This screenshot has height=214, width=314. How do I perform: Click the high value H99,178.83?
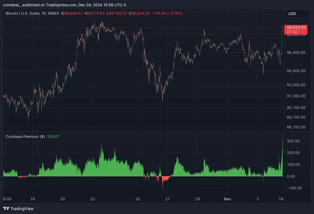[95, 13]
